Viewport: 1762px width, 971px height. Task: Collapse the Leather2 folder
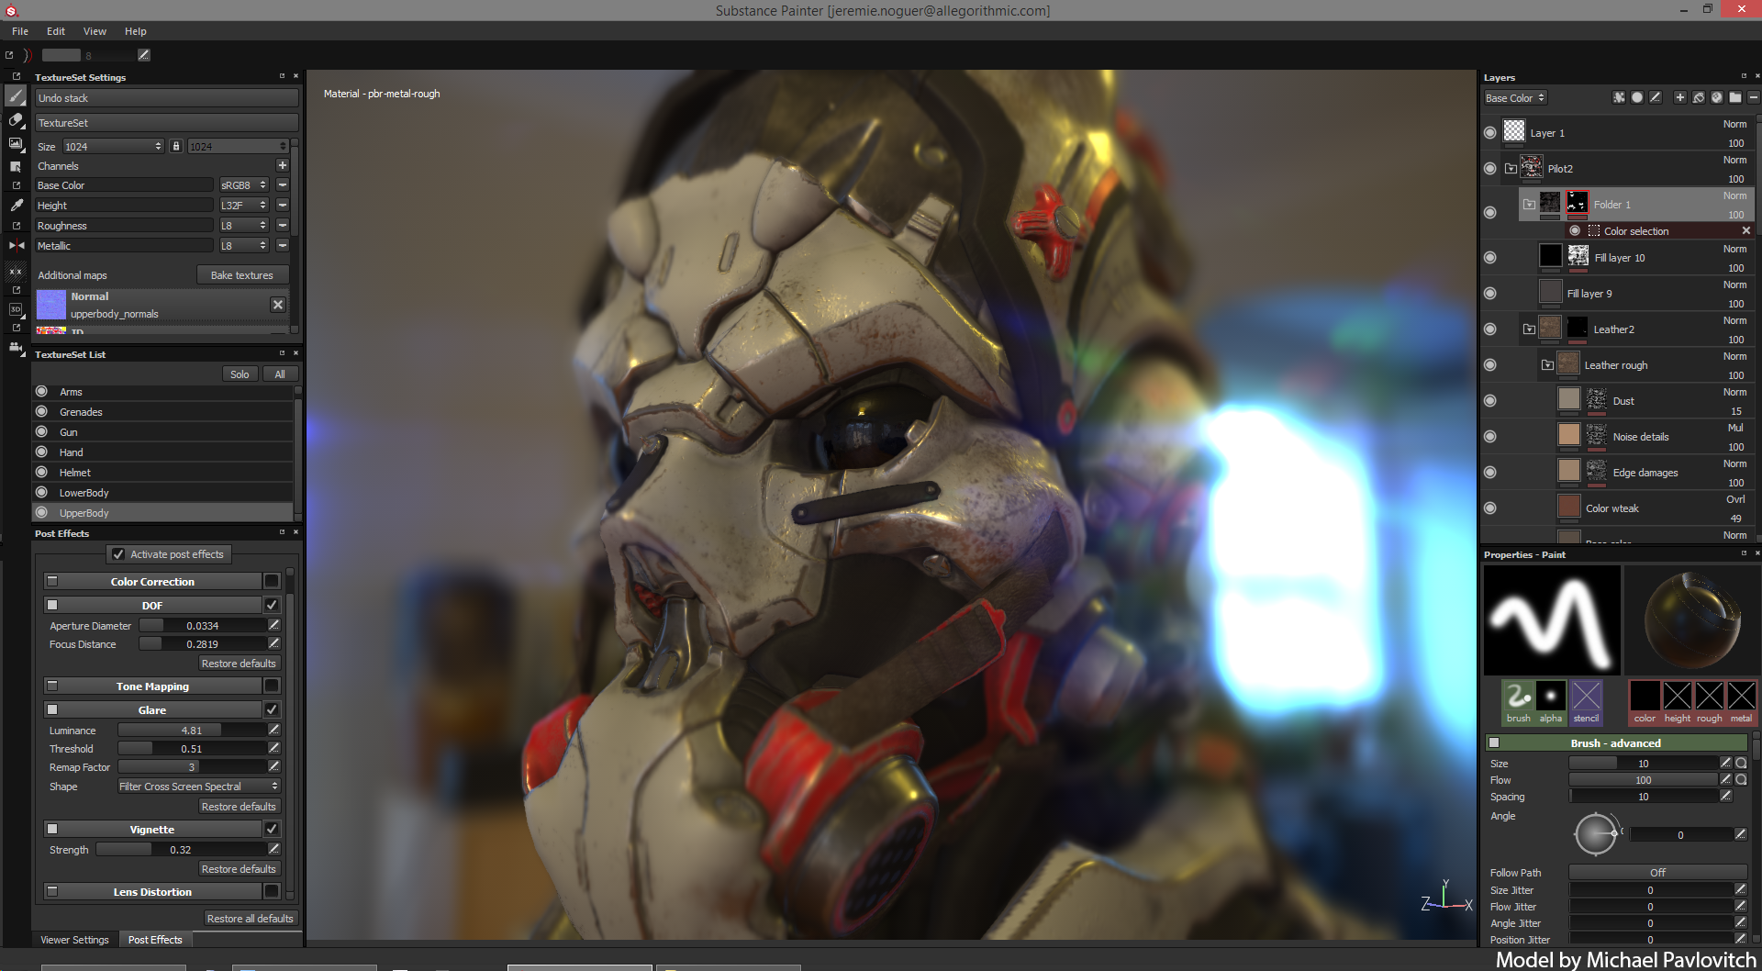click(1529, 329)
